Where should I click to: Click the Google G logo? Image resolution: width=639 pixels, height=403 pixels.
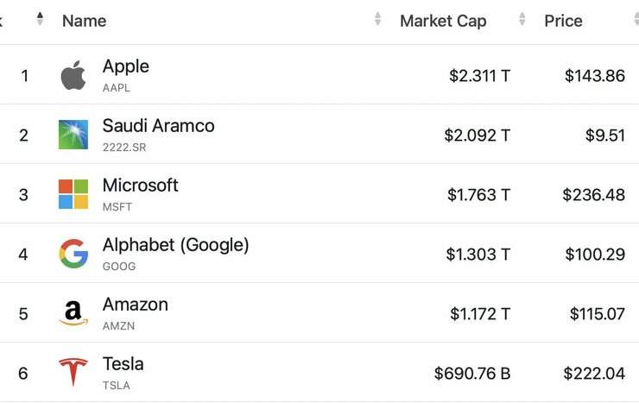click(x=73, y=254)
